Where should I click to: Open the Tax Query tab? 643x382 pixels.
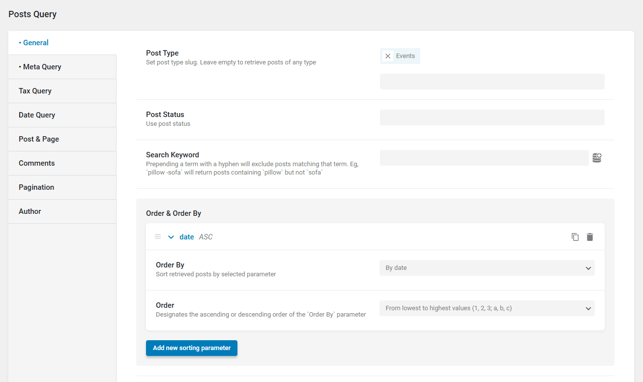(35, 91)
